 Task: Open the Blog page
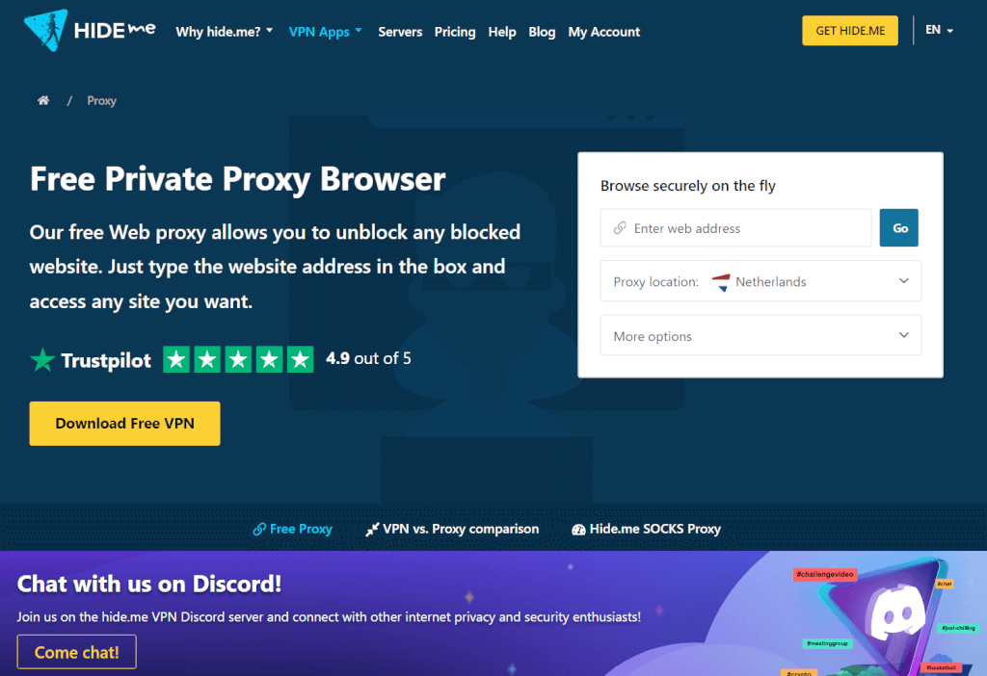tap(542, 32)
